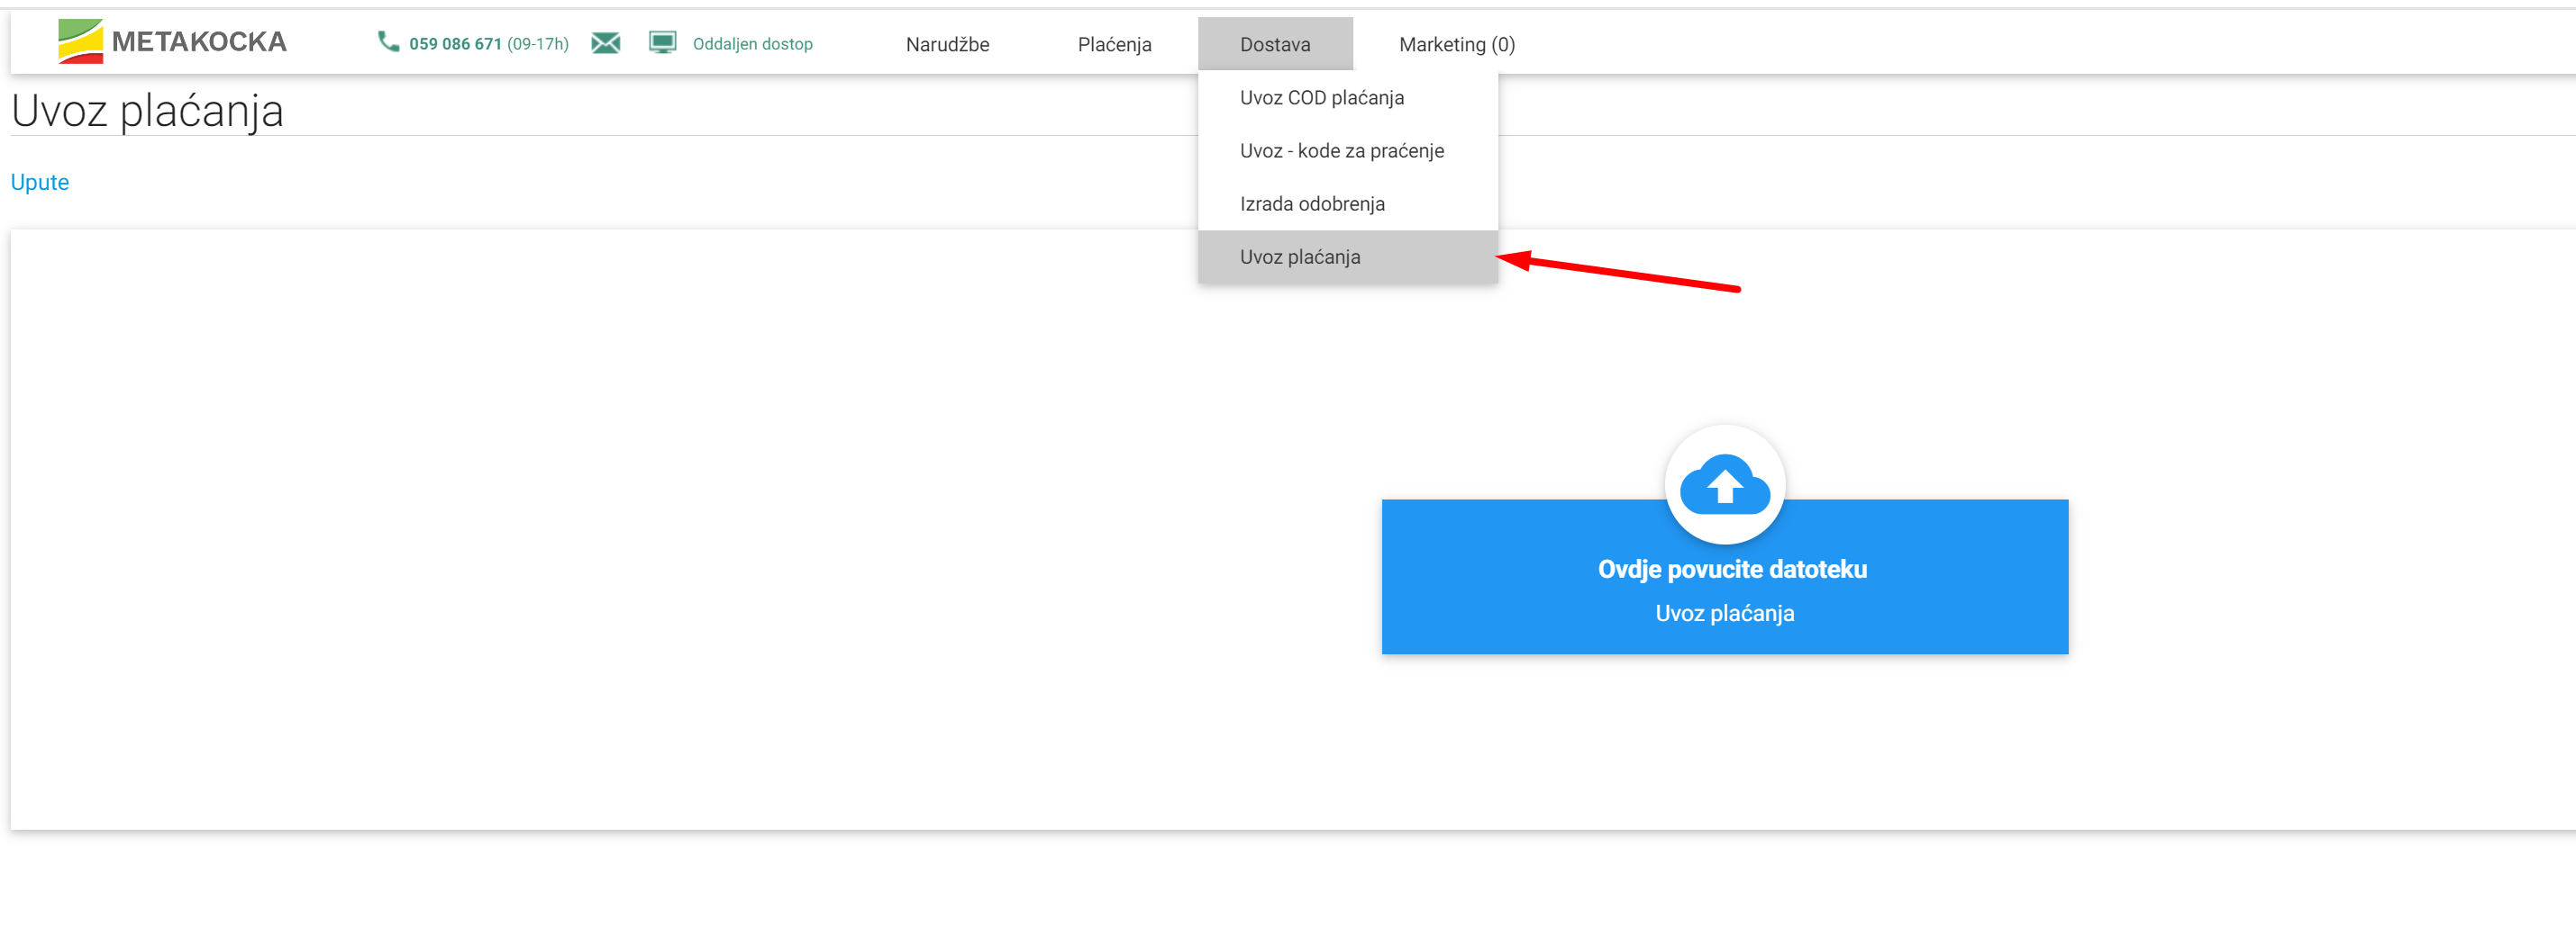Viewport: 2576px width, 927px height.
Task: Open the Plaćenja menu
Action: tap(1114, 45)
